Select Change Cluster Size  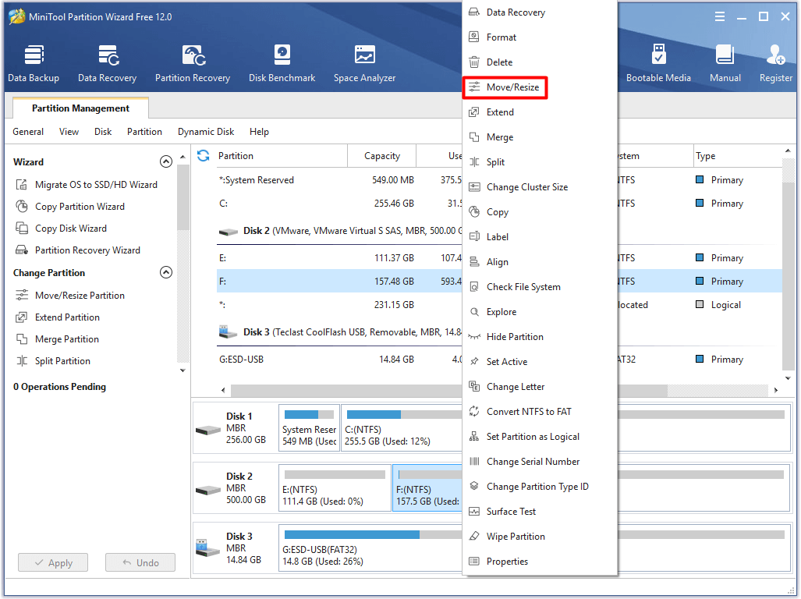tap(540, 187)
